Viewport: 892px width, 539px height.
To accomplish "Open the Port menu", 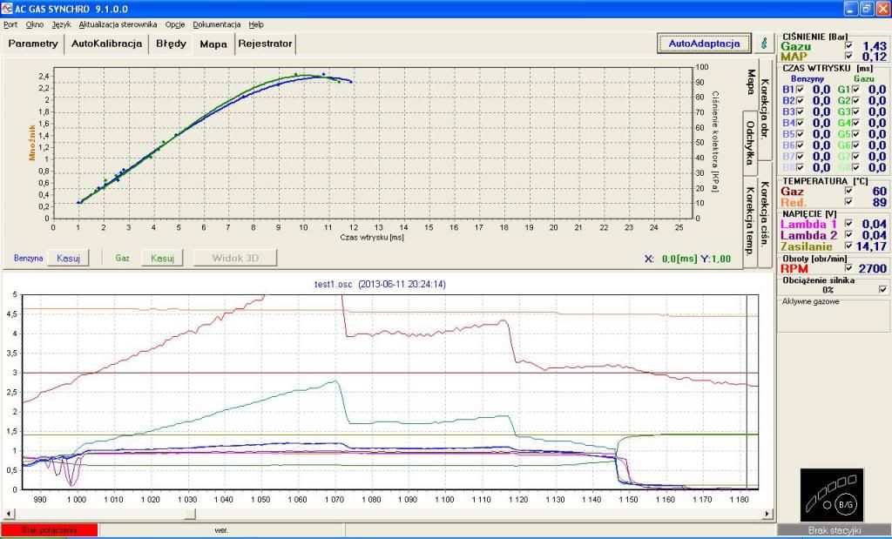I will click(x=10, y=24).
